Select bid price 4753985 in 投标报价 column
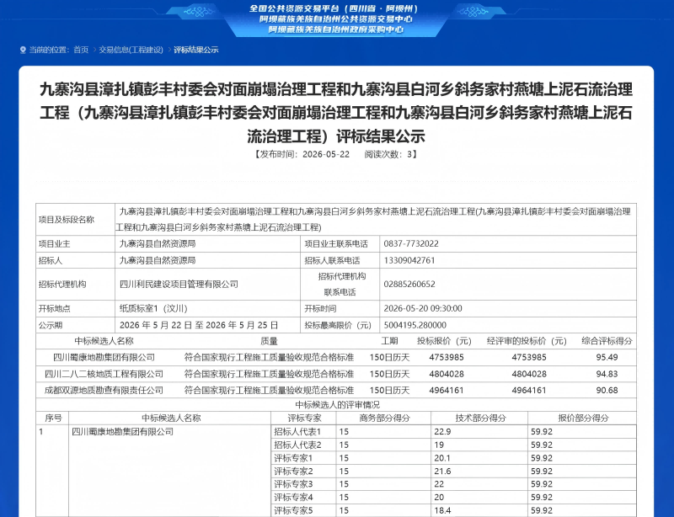This screenshot has width=674, height=517. coord(447,357)
